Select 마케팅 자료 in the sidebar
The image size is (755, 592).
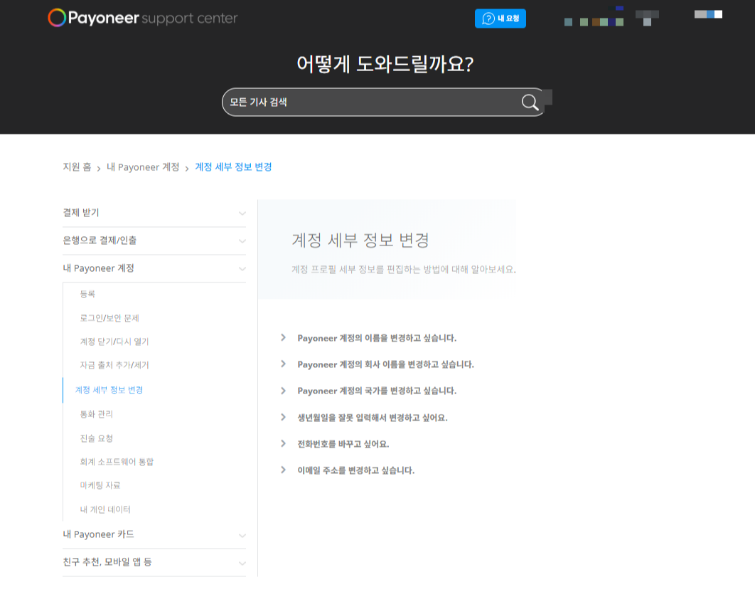click(x=100, y=485)
